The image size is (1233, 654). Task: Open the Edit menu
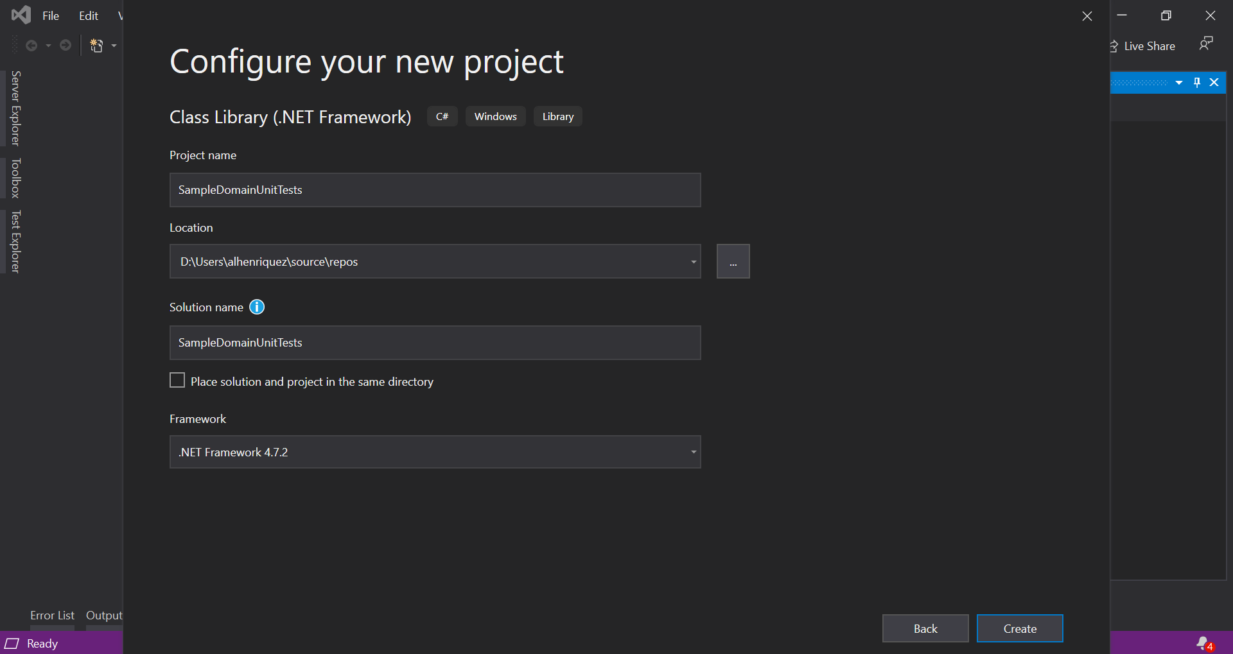pyautogui.click(x=87, y=15)
